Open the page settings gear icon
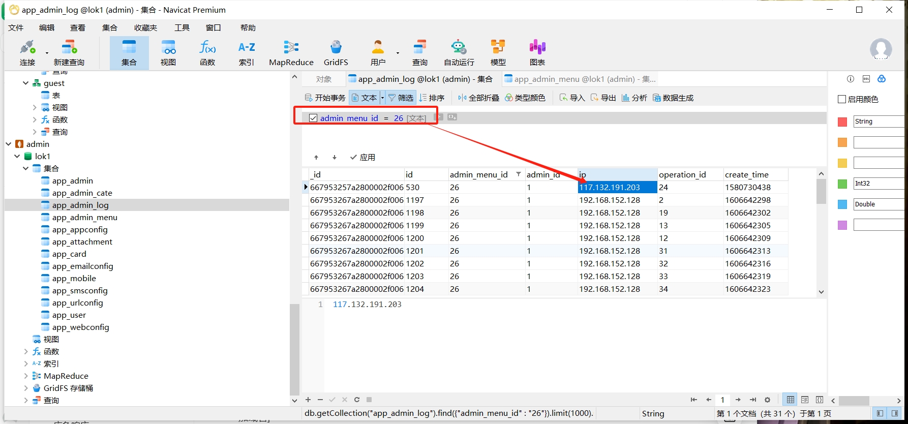 point(768,400)
